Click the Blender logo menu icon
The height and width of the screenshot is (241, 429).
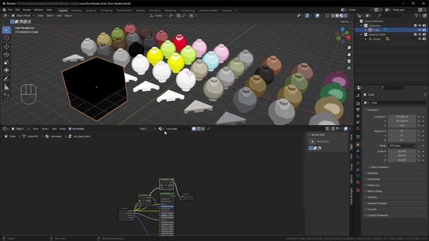4,10
